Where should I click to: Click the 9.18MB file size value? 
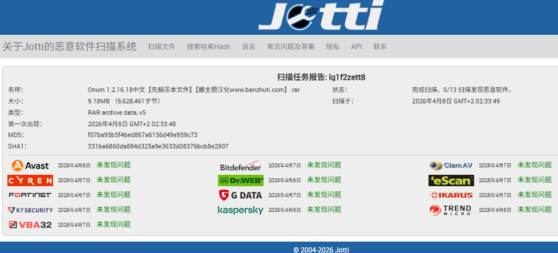click(126, 101)
